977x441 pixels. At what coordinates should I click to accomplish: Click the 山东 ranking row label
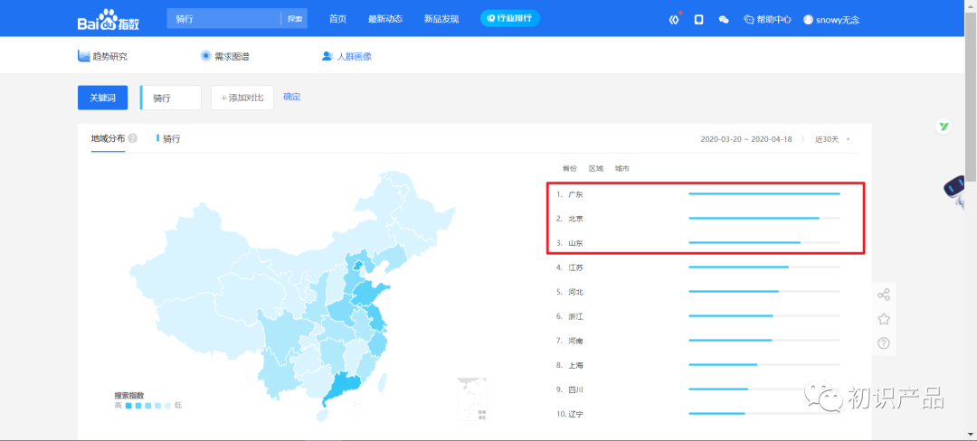coord(575,243)
